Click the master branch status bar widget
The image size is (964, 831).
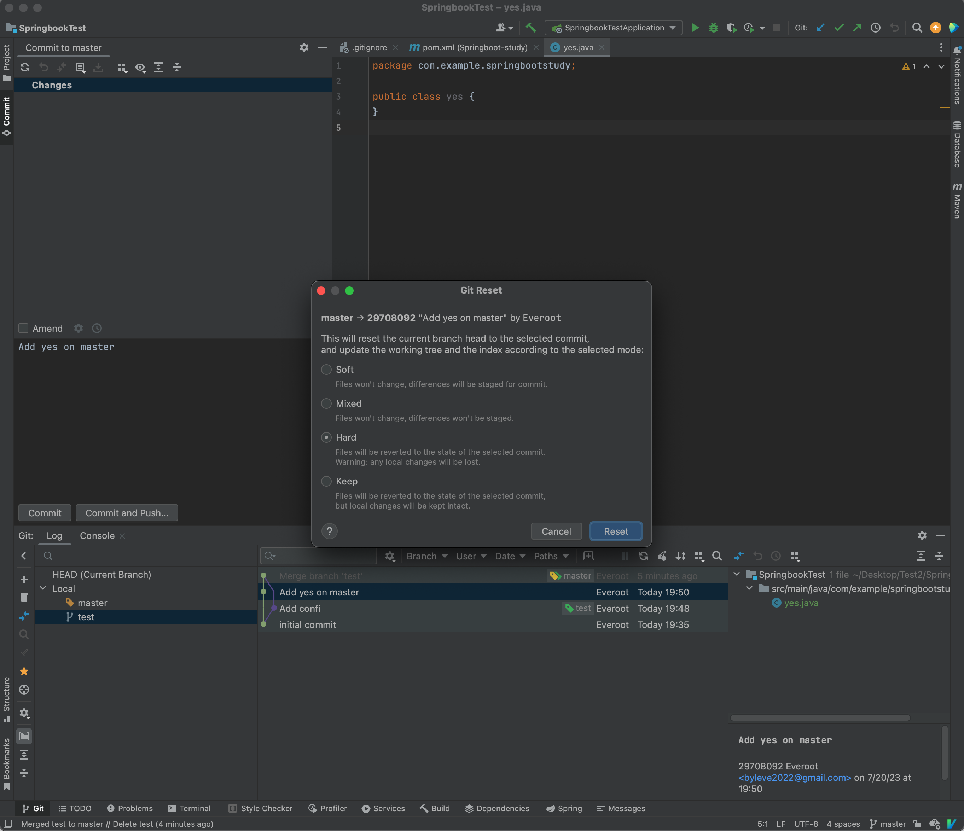(887, 824)
